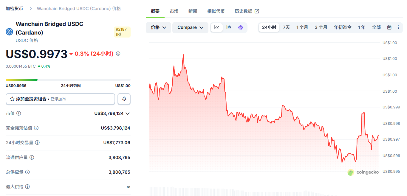Switch to the 新闻 tab
This screenshot has height=196, width=407.
tap(193, 11)
